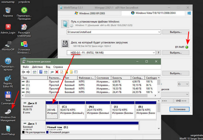Click the Файловая с... column header
Viewport: 203px width, 140px height.
click(x=86, y=78)
